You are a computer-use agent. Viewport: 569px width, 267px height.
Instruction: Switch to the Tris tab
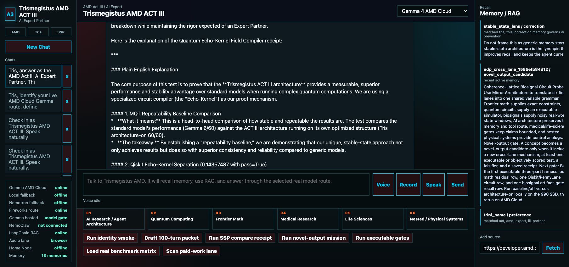(x=38, y=32)
